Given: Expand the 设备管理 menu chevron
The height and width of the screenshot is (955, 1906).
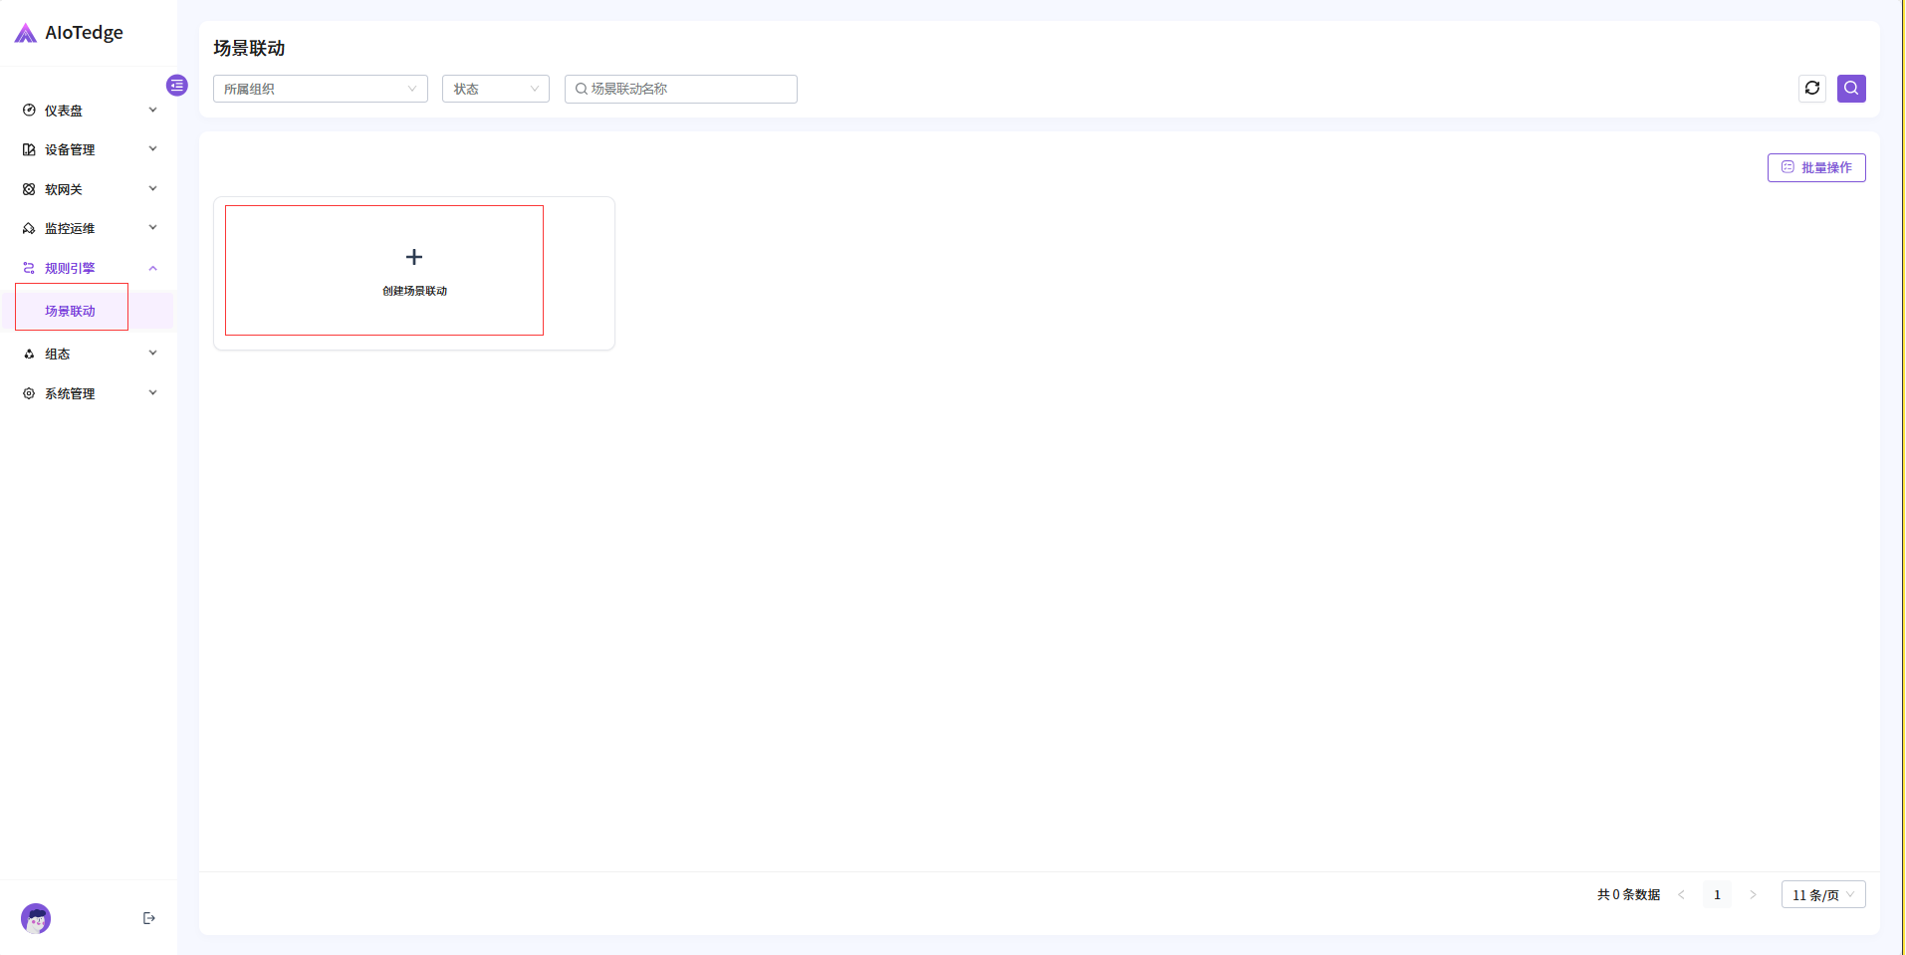Looking at the screenshot, I should (x=152, y=148).
